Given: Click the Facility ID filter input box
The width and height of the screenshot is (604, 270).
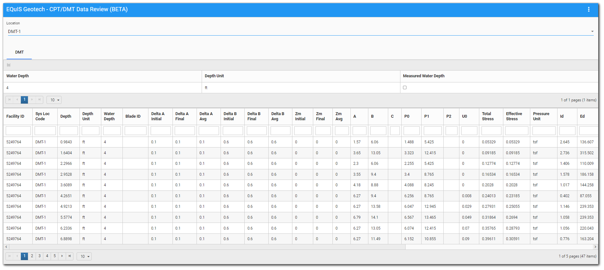Looking at the screenshot, I should [18, 131].
